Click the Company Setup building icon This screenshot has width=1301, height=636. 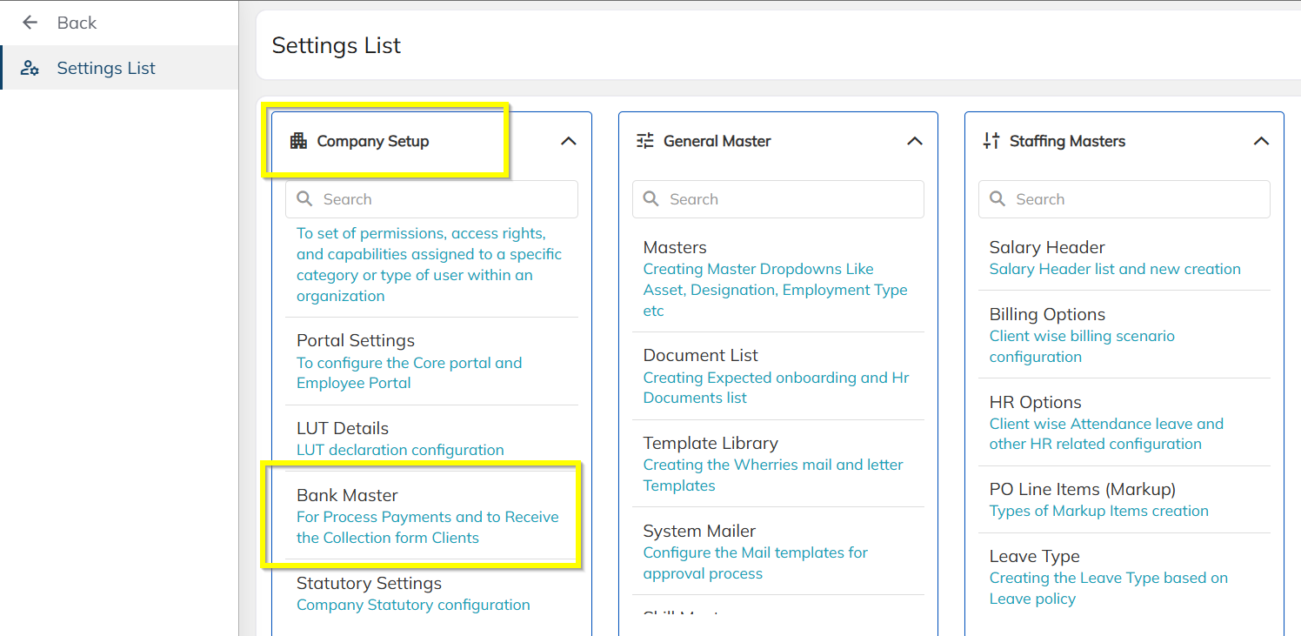(x=298, y=141)
